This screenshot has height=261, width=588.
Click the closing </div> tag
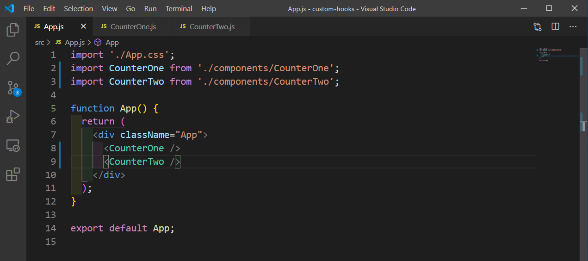109,175
